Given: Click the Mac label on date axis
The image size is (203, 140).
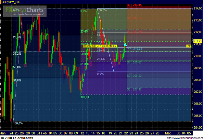Looking at the screenshot, I should coord(168,133).
